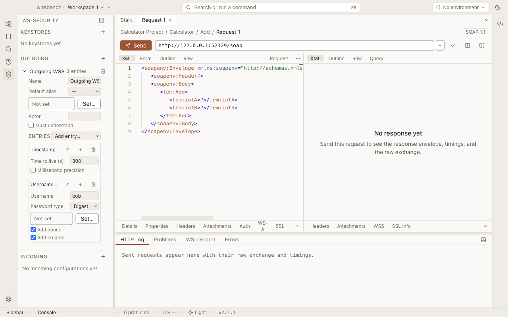
Task: Open the history clock icon in sidebar
Action: click(8, 62)
